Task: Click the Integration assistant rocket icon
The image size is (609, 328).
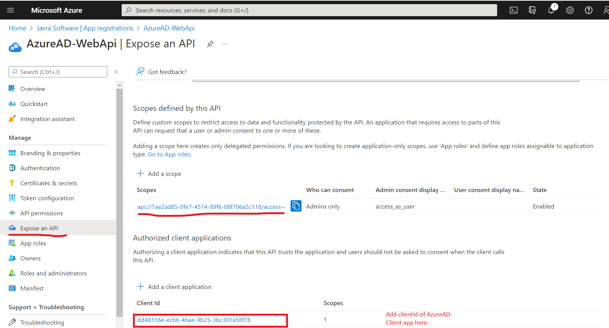Action: point(12,119)
